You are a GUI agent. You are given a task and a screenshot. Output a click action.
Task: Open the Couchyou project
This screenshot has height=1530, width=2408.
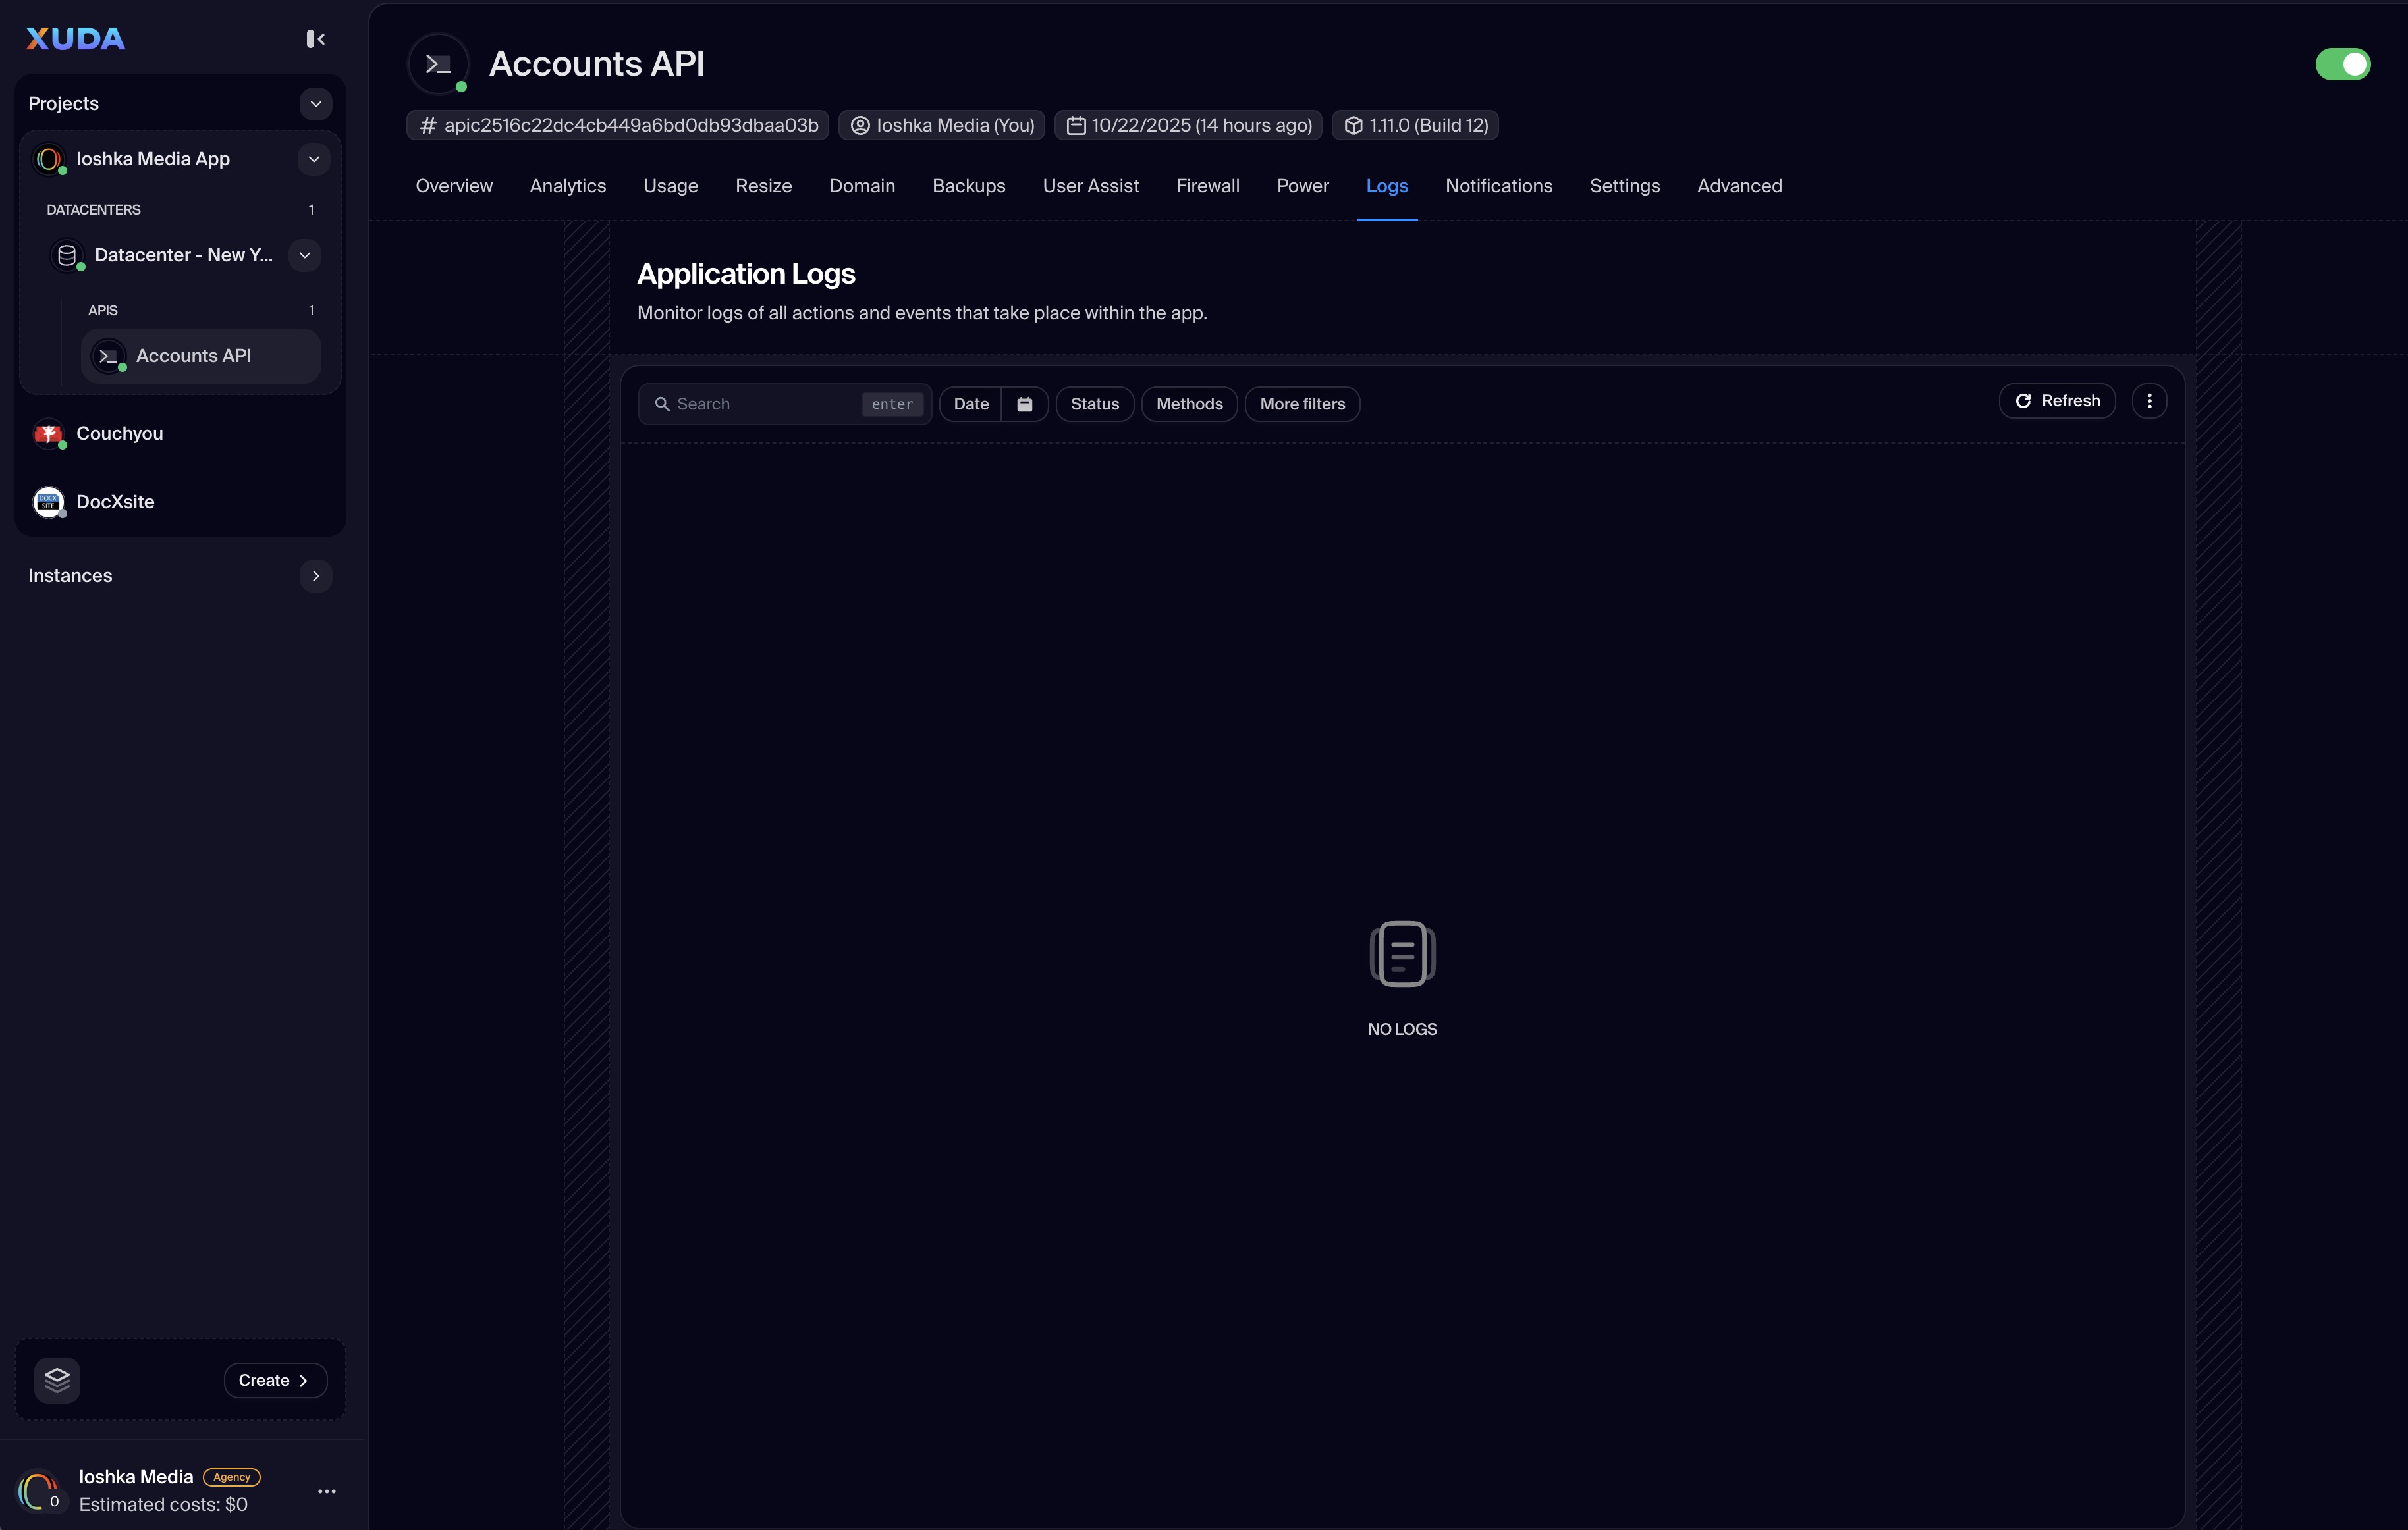point(119,434)
